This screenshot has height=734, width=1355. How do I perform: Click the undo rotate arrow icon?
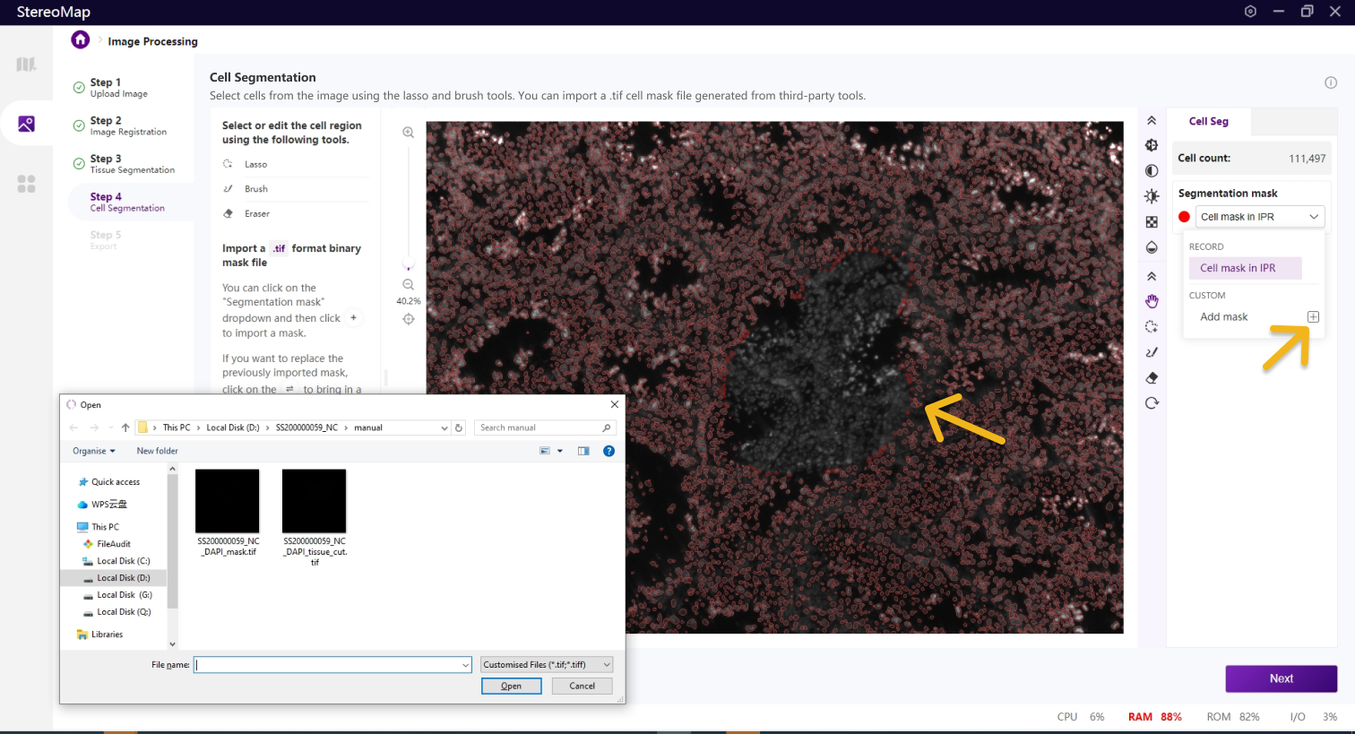coord(1152,403)
